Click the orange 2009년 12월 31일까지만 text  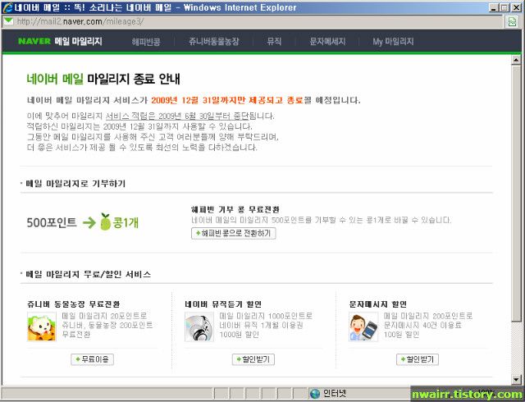[199, 100]
